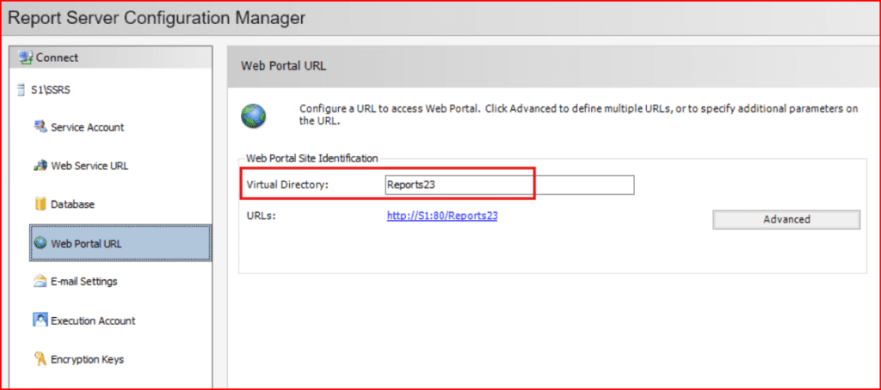881x390 pixels.
Task: Click the Encryption Keys key icon
Action: click(40, 359)
